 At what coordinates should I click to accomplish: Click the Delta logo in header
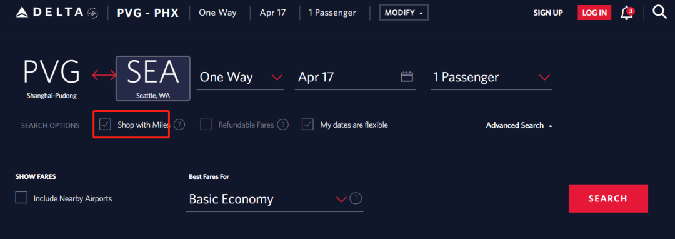click(x=57, y=13)
